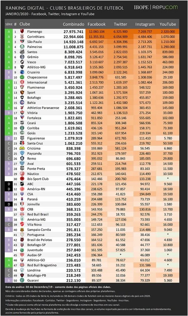Click the YouTube column header
Screen dimensions: 188x316
(x=168, y=24)
